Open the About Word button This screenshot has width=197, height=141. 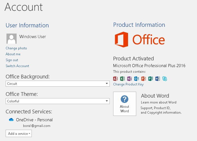coord(125,104)
